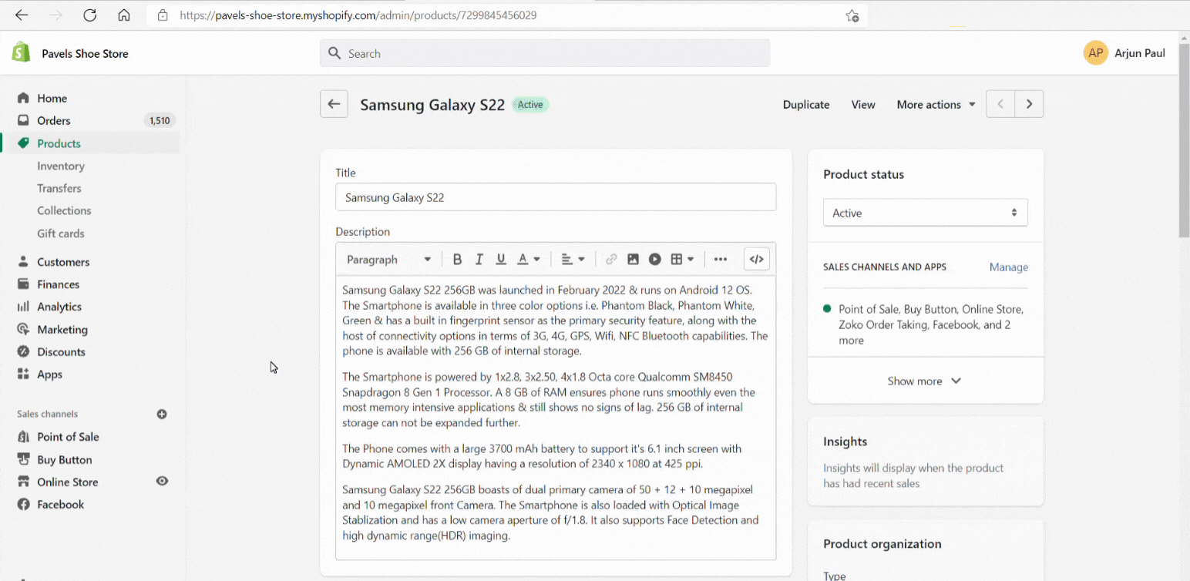Insert a video into the description
Screen dimensions: 1190x581
[655, 260]
